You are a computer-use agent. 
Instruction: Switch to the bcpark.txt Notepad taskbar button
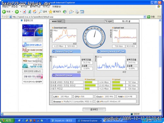pyautogui.click(x=63, y=121)
